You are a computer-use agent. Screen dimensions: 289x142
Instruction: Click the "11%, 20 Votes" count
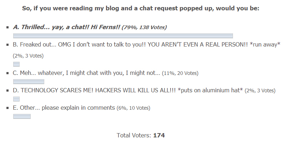[x=180, y=73]
